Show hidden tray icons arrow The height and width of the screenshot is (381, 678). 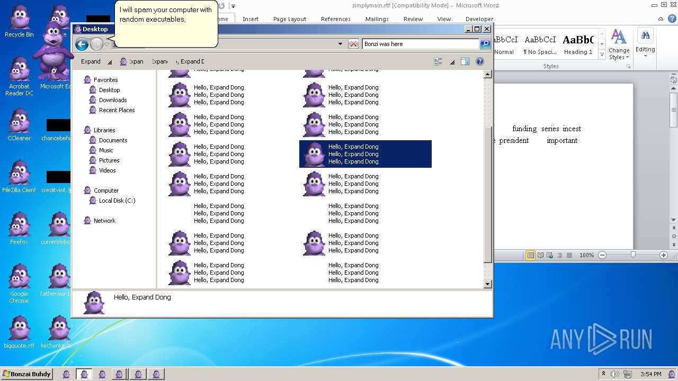click(603, 374)
